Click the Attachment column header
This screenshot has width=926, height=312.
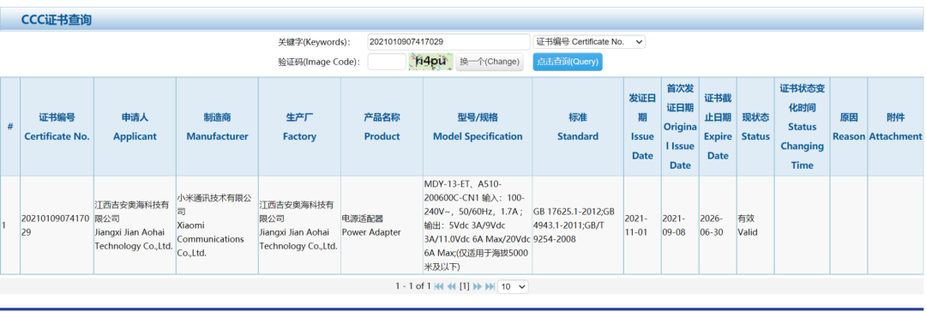pyautogui.click(x=895, y=127)
